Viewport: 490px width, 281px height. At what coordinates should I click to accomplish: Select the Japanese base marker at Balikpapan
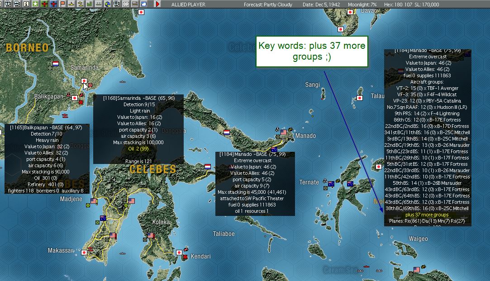pyautogui.click(x=74, y=98)
